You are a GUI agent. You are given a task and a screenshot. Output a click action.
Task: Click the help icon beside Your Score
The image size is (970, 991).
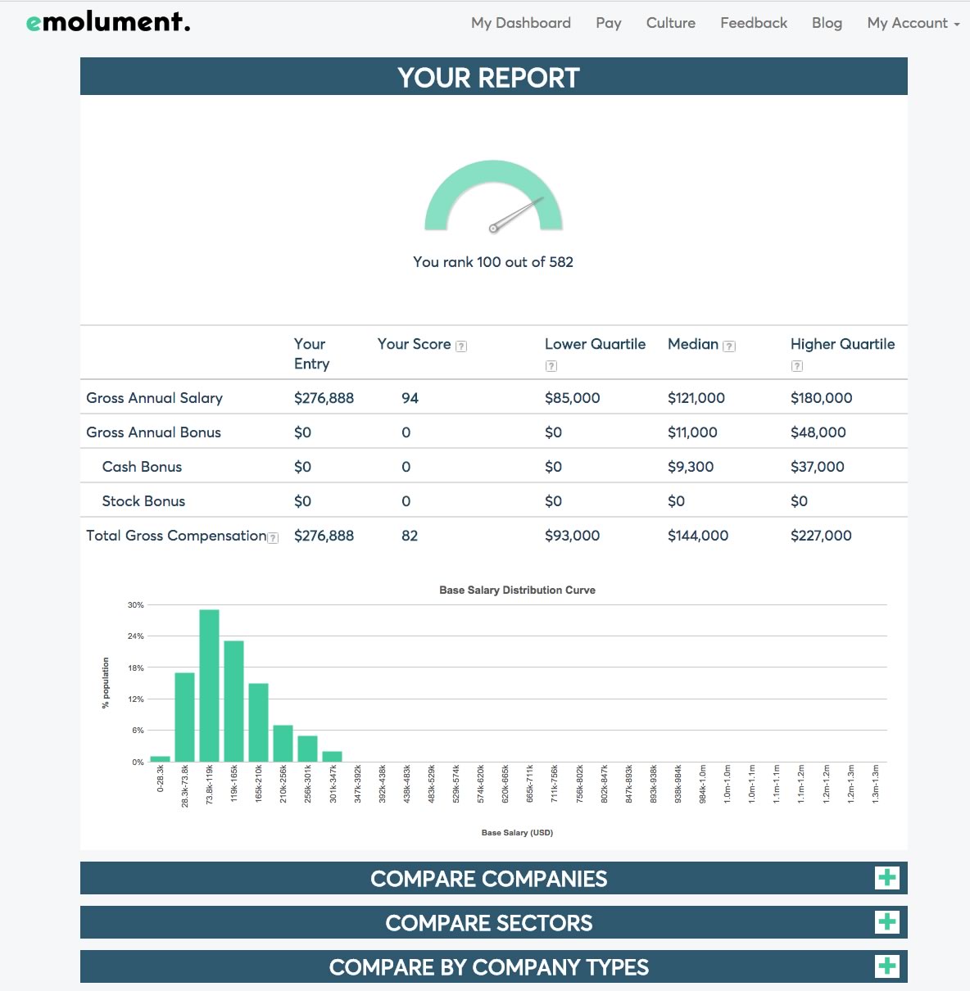point(461,346)
